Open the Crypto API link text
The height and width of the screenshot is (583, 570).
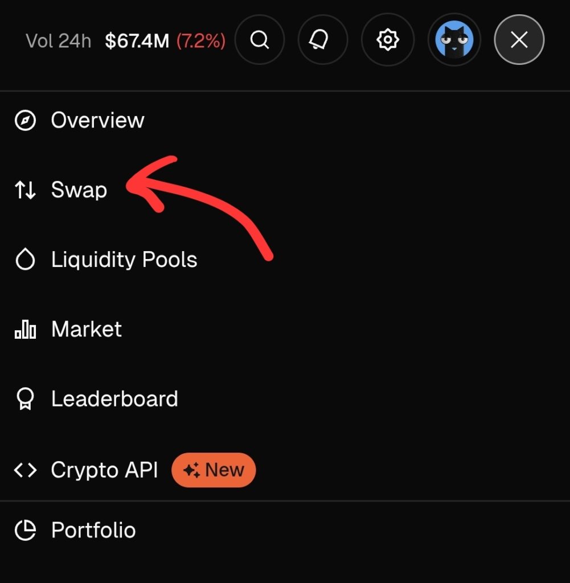coord(104,470)
